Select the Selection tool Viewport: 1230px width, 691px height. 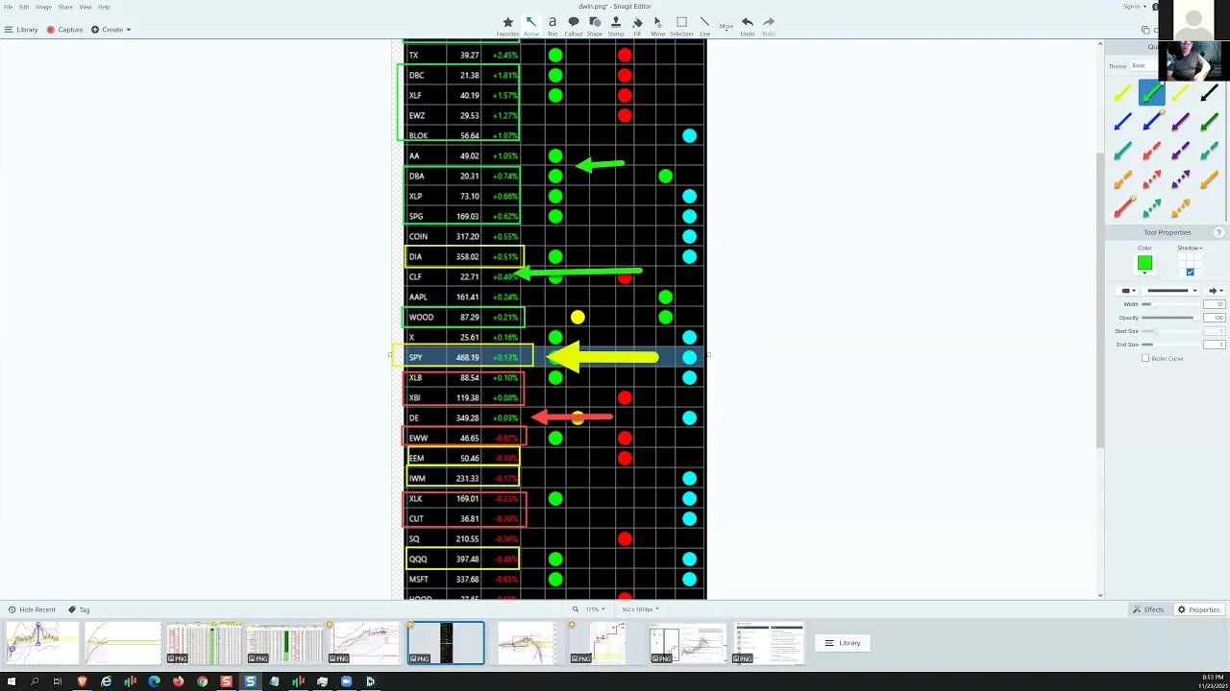point(681,25)
